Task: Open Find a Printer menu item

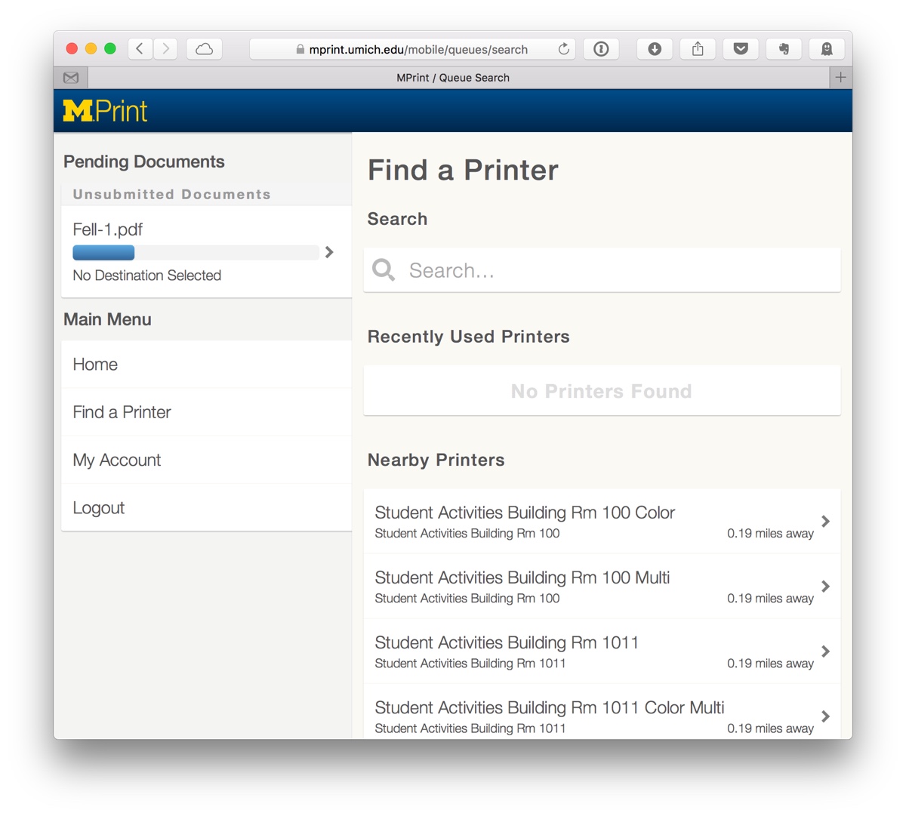Action: tap(207, 412)
